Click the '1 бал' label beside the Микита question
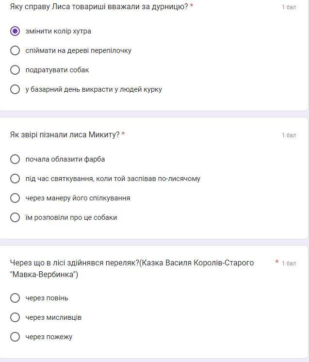Screen dimensions: 309x362 289,135
